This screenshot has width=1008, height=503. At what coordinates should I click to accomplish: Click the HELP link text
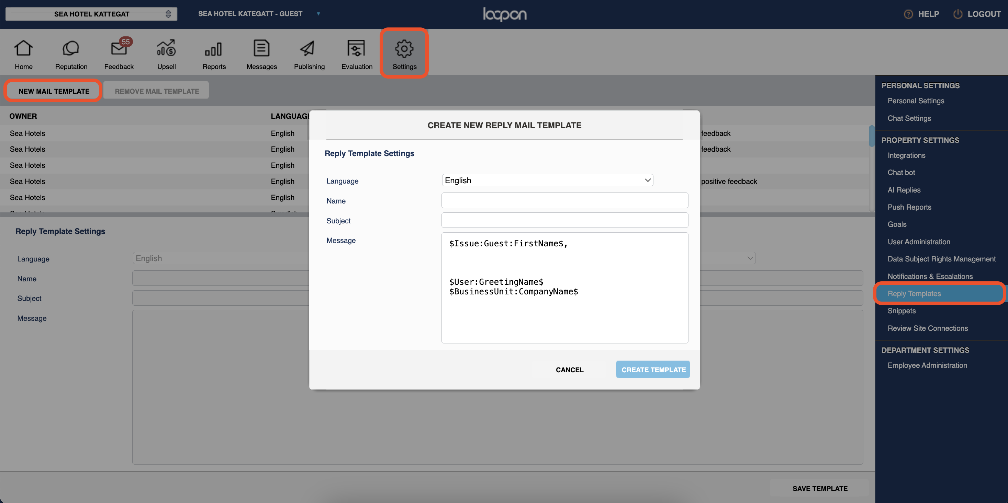[929, 14]
